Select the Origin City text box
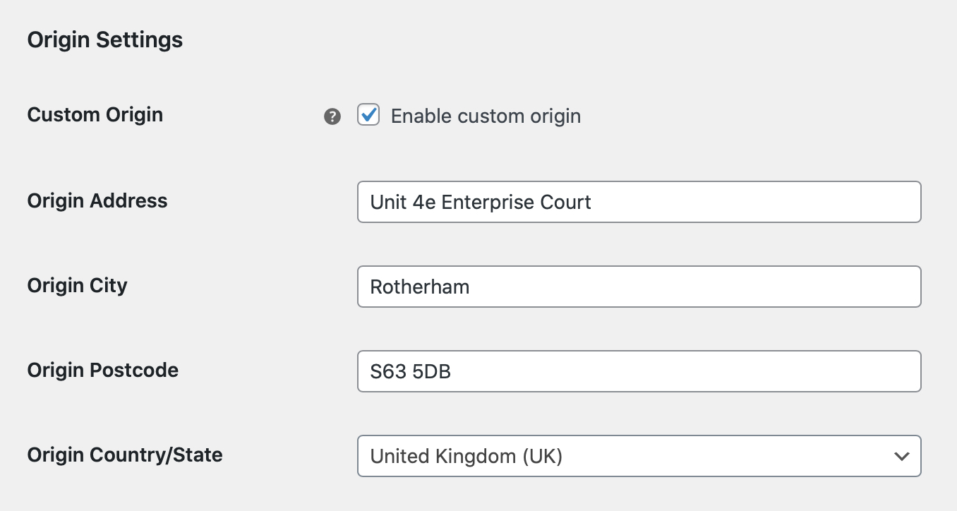This screenshot has height=511, width=957. [639, 287]
